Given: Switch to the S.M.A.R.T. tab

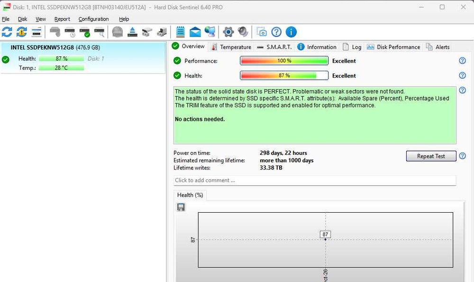Looking at the screenshot, I should (x=274, y=47).
